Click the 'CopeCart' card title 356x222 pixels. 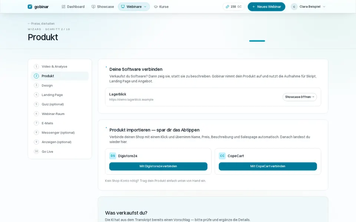236,156
